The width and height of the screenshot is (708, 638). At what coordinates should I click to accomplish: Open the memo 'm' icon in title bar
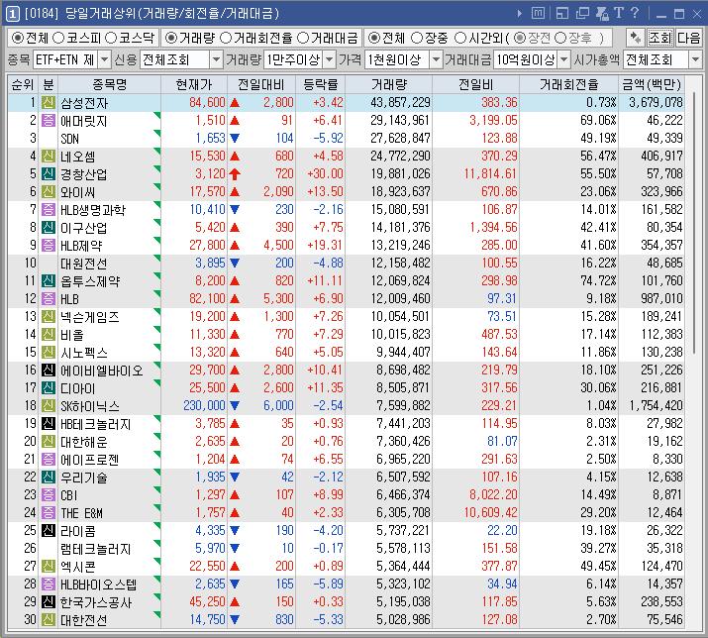(538, 14)
